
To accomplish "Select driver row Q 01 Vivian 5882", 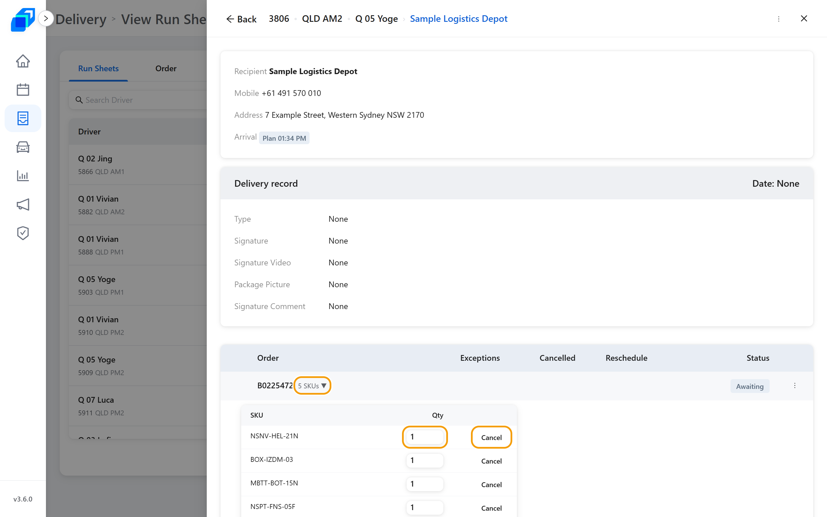I will tap(138, 205).
